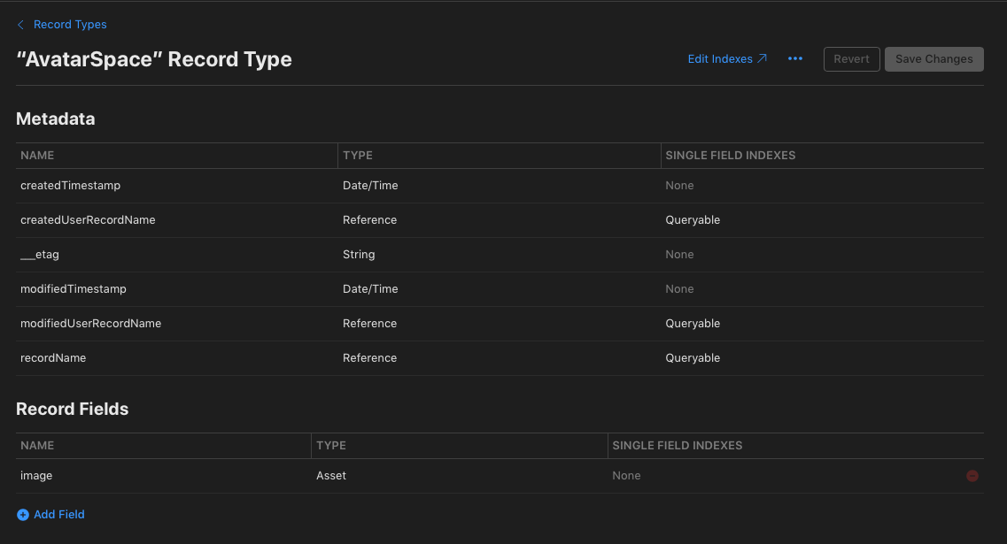This screenshot has width=1007, height=544.
Task: Click Queryable index for createdUserRecordName
Action: [693, 220]
